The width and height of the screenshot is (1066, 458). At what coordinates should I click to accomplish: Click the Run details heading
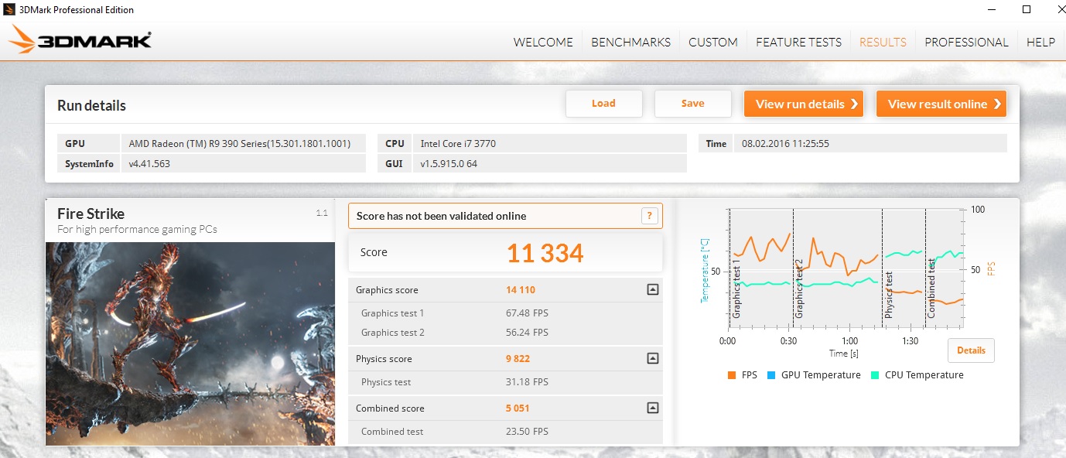coord(91,106)
